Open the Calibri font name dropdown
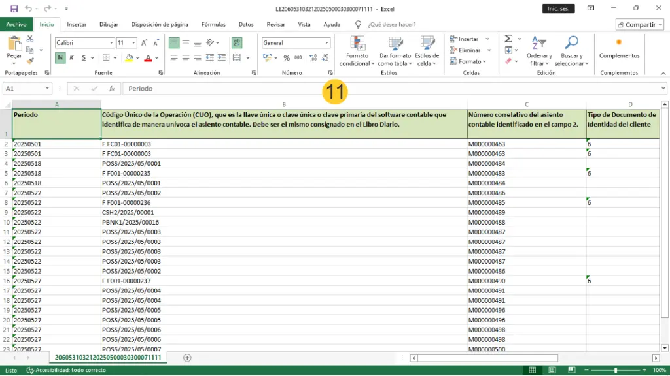The width and height of the screenshot is (670, 376). 111,43
